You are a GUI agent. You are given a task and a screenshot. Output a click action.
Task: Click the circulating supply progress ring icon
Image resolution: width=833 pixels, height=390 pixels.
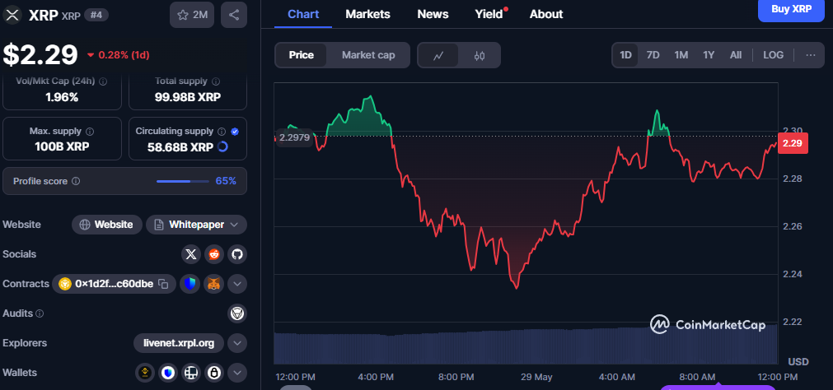pos(223,147)
